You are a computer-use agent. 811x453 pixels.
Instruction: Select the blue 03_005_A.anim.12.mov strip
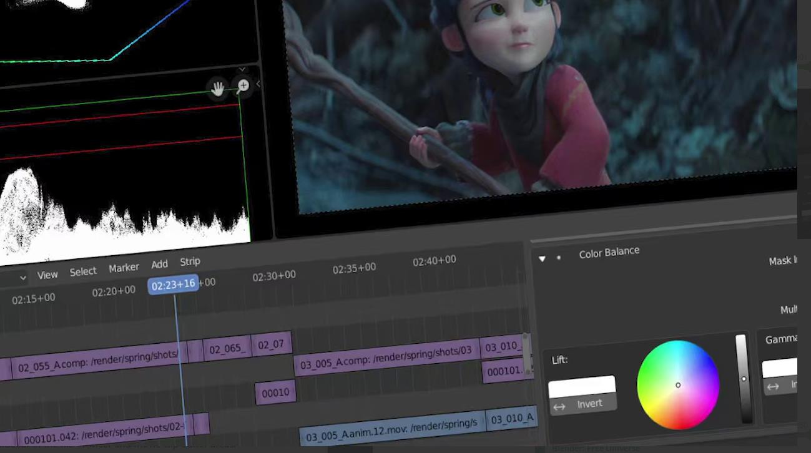[x=393, y=429]
